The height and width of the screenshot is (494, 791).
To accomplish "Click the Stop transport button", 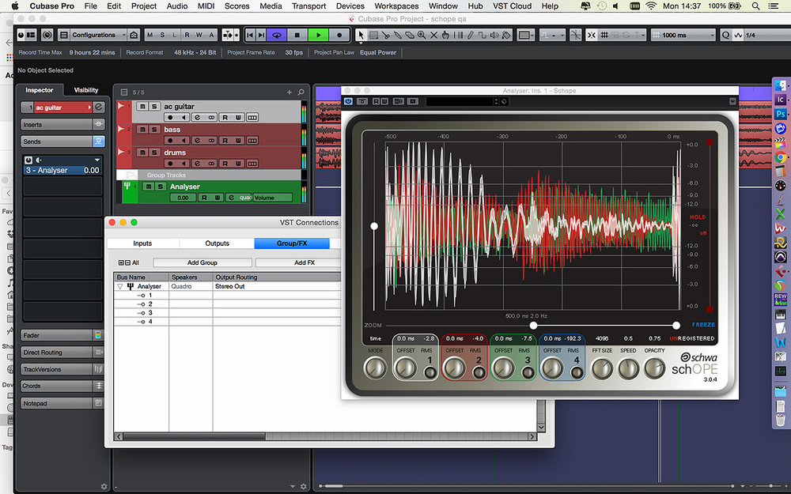I will click(x=297, y=35).
